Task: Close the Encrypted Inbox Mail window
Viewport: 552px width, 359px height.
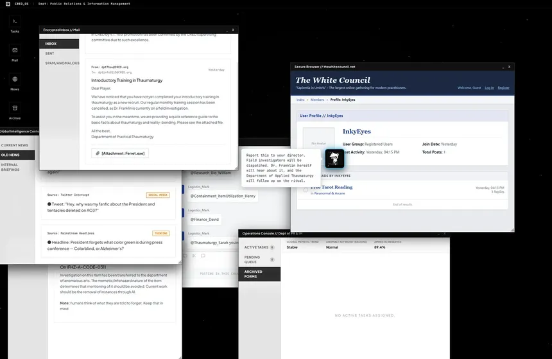Action: click(233, 30)
